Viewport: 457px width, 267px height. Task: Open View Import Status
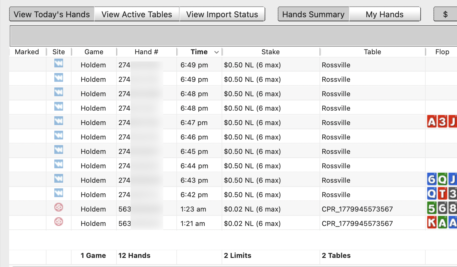click(222, 14)
